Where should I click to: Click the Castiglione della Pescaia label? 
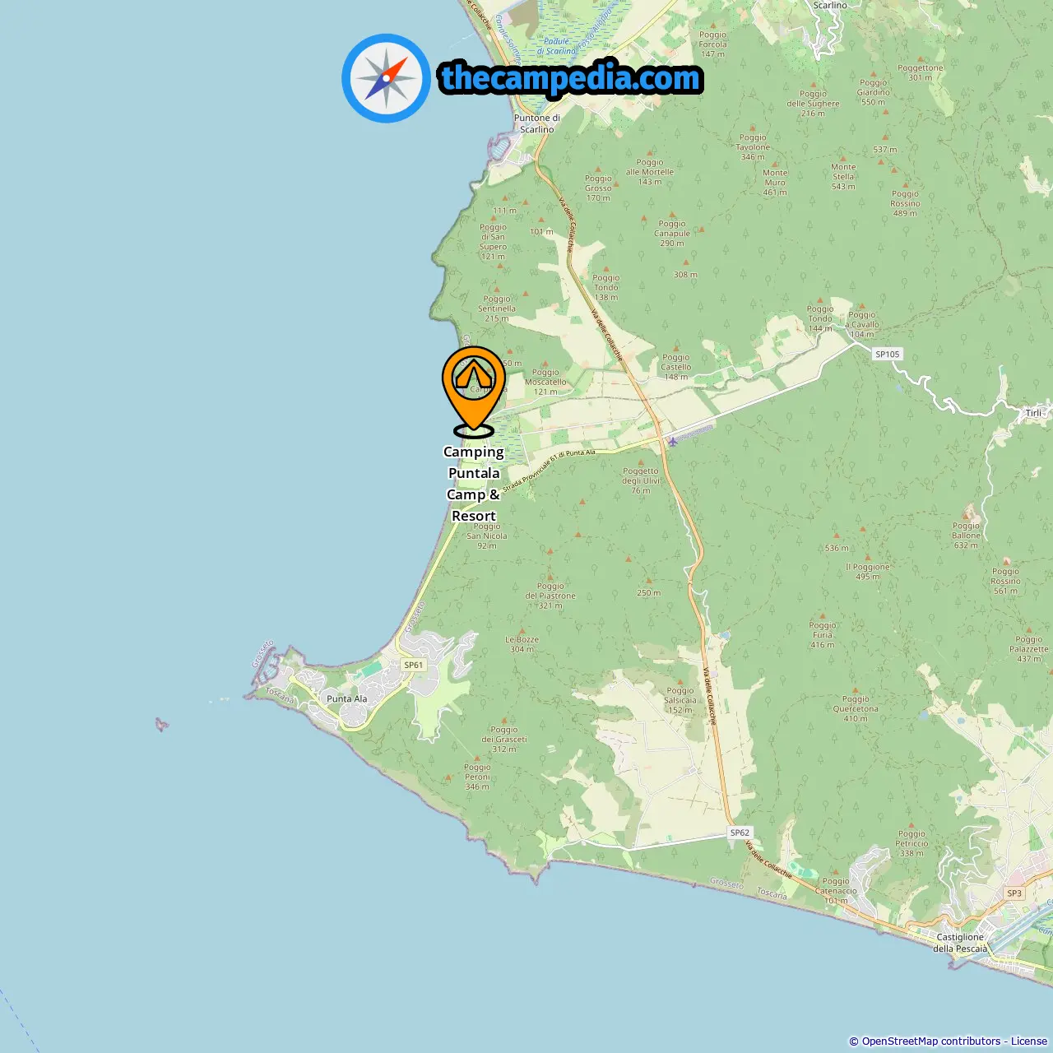[960, 943]
